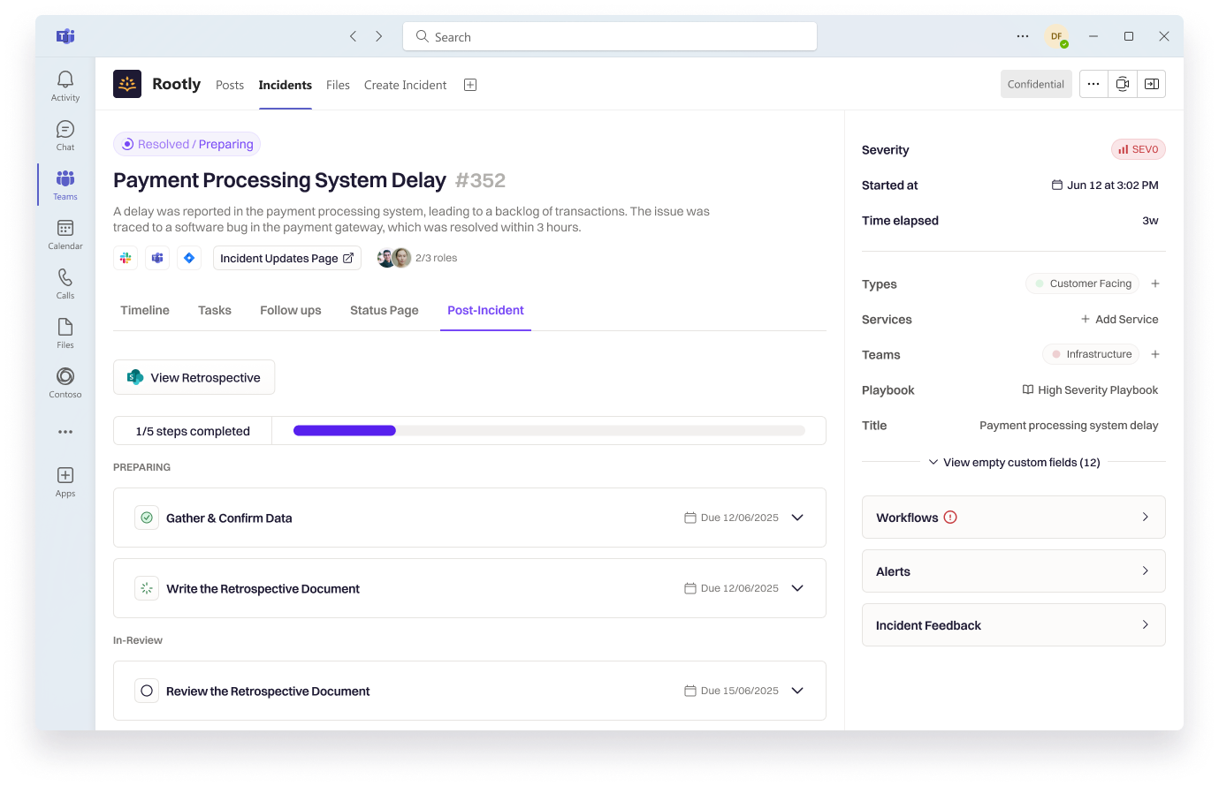Toggle the side panel icon

tap(1151, 84)
